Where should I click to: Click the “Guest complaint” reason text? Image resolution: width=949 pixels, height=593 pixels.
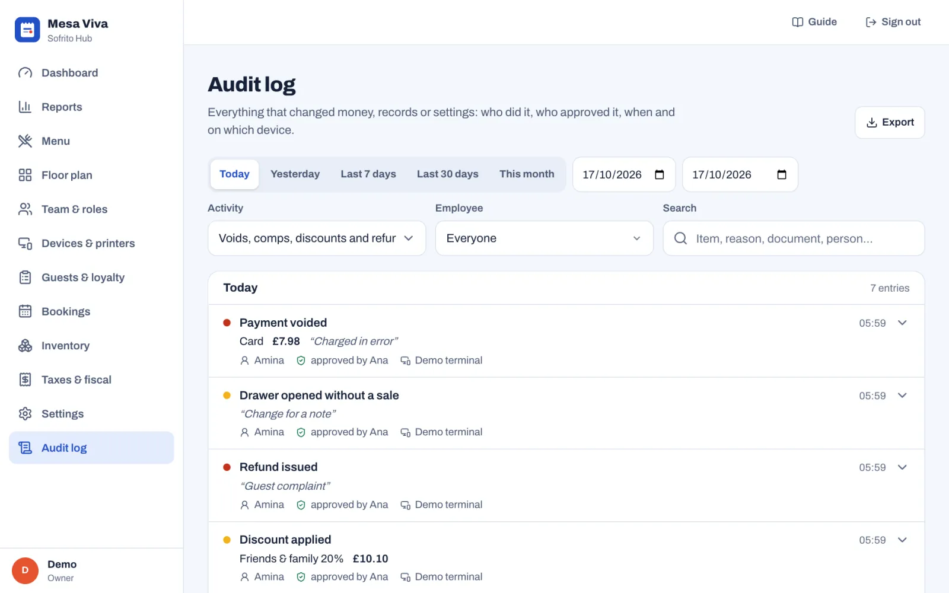point(285,486)
